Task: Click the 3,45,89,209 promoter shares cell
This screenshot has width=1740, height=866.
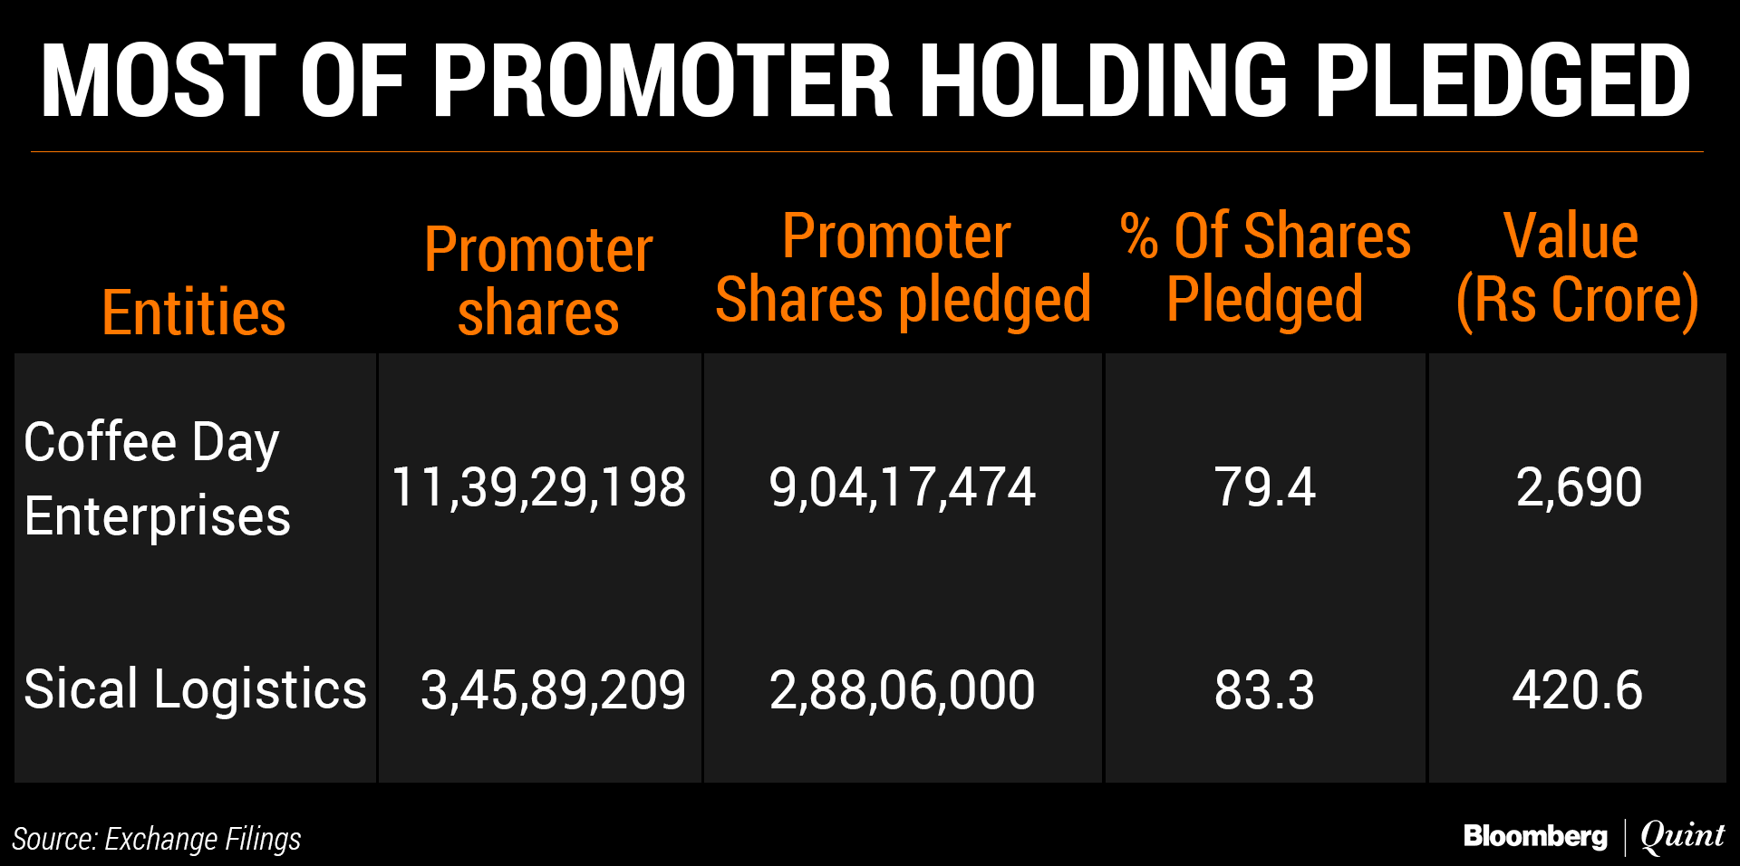Action: tap(553, 690)
